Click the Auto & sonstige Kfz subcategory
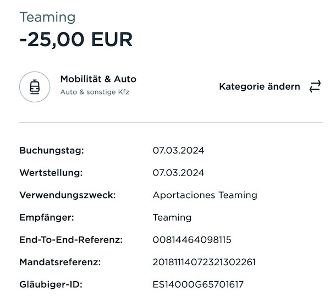 point(95,92)
